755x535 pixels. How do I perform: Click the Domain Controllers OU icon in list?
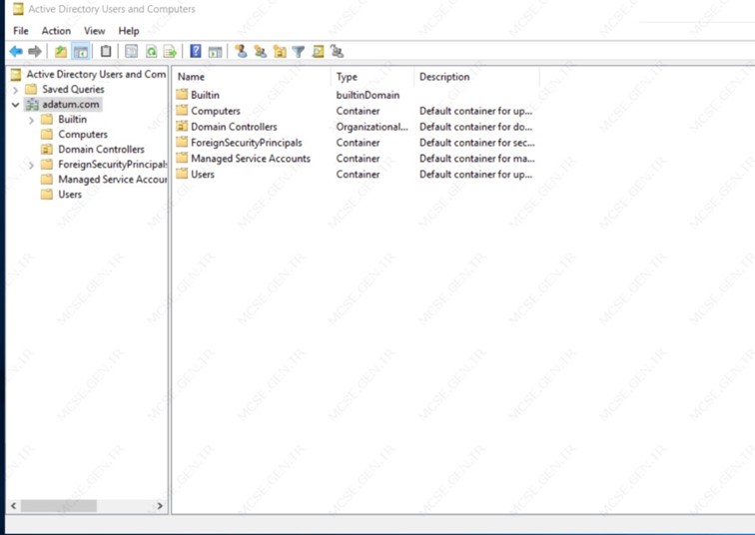click(182, 126)
